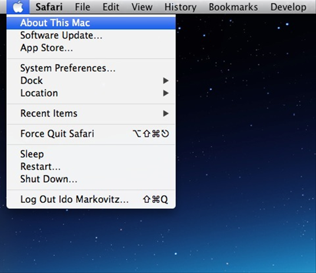316x273 pixels.
Task: Click the Apple logo menu icon
Action: 18,7
